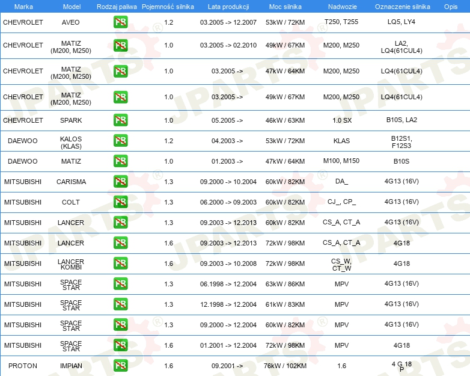The width and height of the screenshot is (470, 376).
Task: Click the date range 06.2000 -> 09.2003
Action: click(x=228, y=202)
